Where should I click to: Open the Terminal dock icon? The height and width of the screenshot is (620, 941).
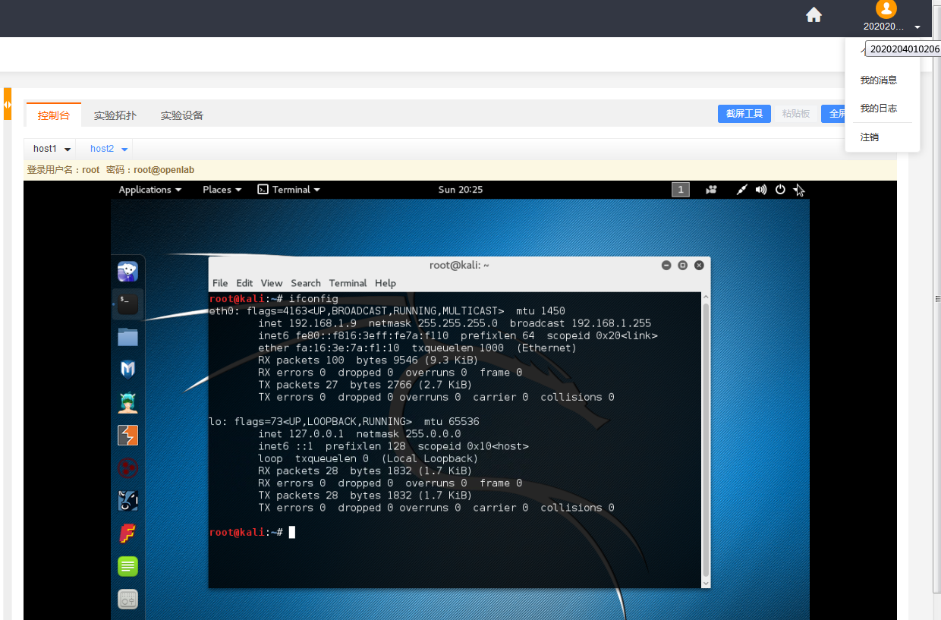(127, 304)
